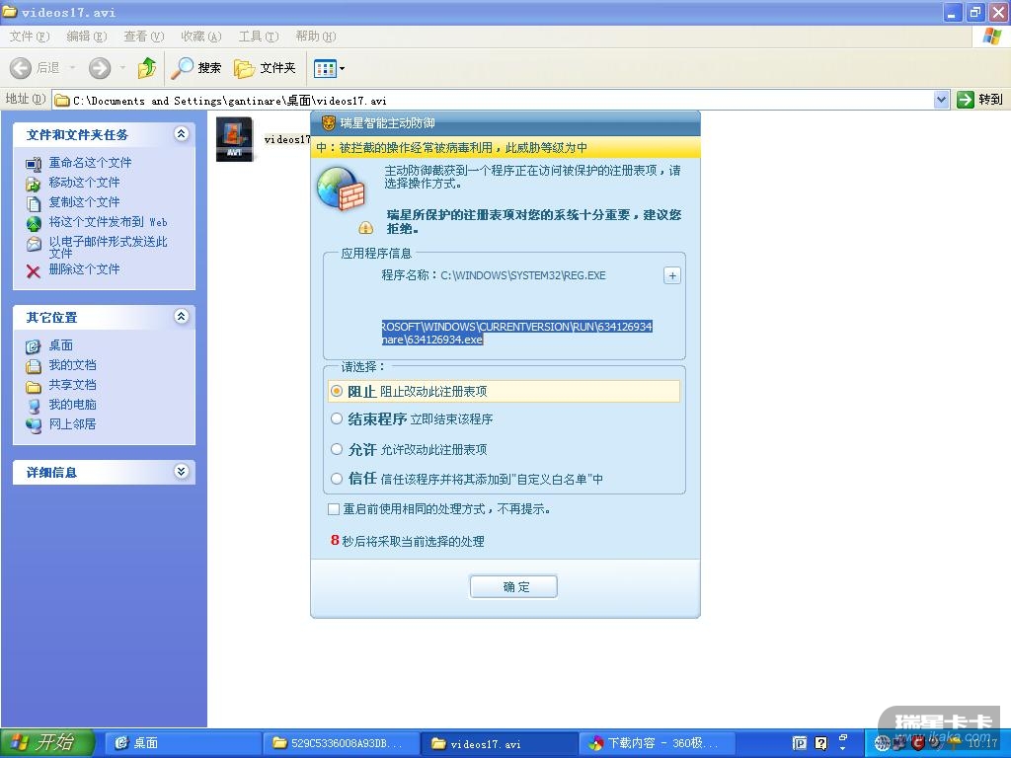Click the input method tray icon
The height and width of the screenshot is (758, 1011).
(800, 743)
